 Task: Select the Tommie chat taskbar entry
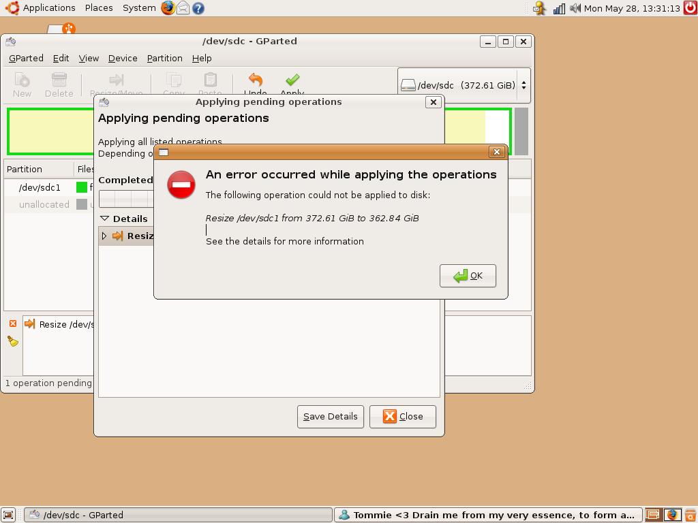[x=487, y=515]
